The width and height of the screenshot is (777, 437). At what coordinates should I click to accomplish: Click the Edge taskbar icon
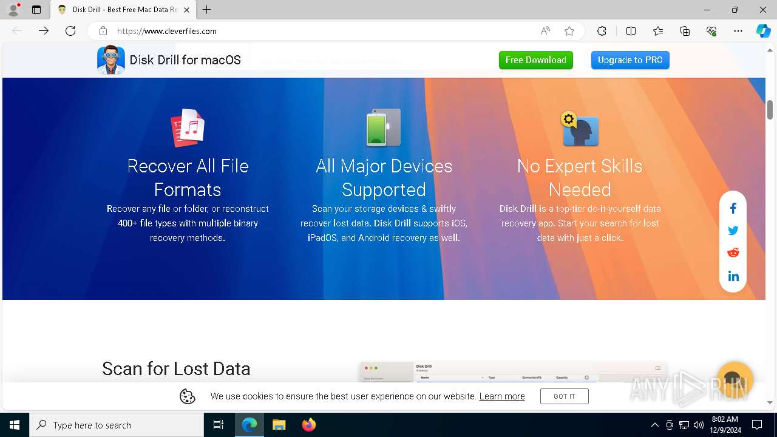point(249,425)
